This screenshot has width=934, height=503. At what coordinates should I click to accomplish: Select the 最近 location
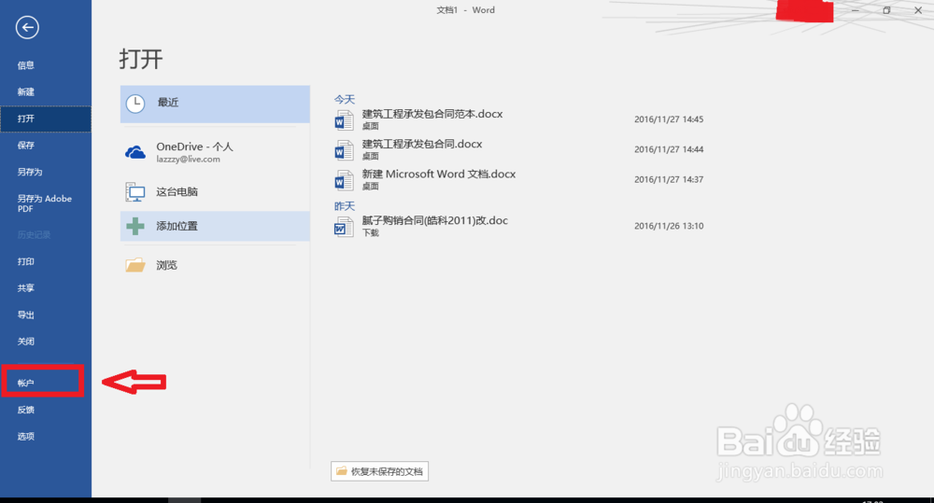215,104
